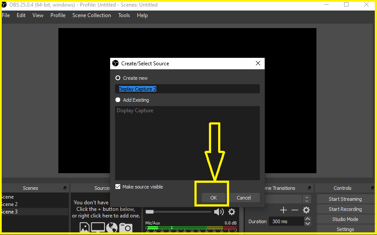Confirm the dialog with OK

[213, 198]
